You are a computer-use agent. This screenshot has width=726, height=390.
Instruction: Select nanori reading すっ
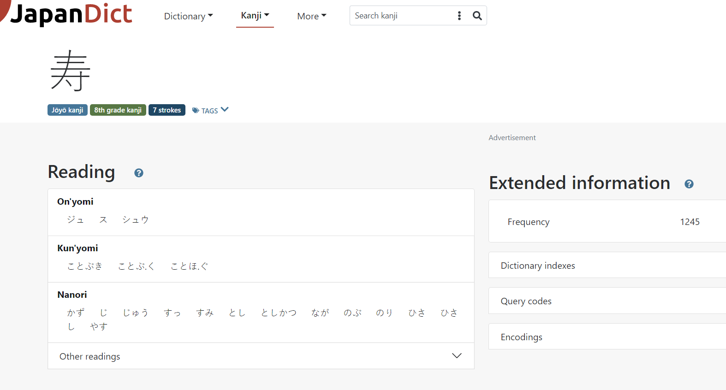pos(173,313)
